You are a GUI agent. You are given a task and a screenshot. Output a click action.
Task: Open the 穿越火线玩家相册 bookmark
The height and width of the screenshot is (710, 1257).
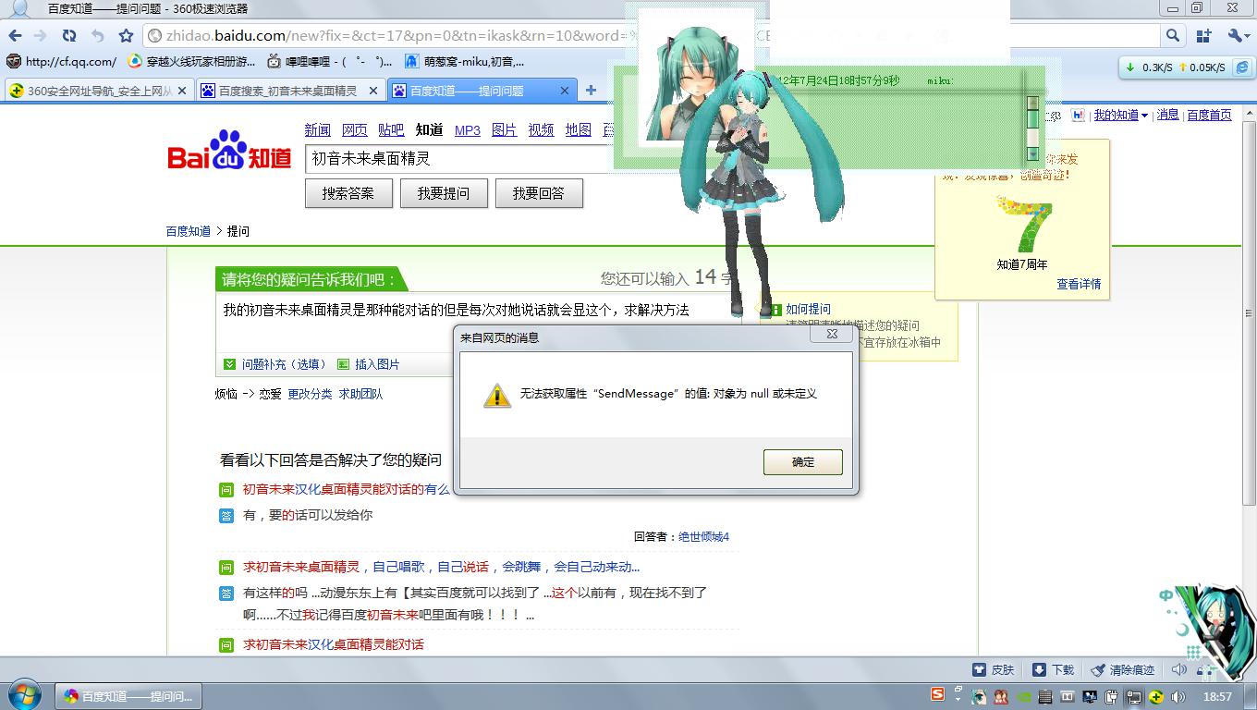click(191, 62)
